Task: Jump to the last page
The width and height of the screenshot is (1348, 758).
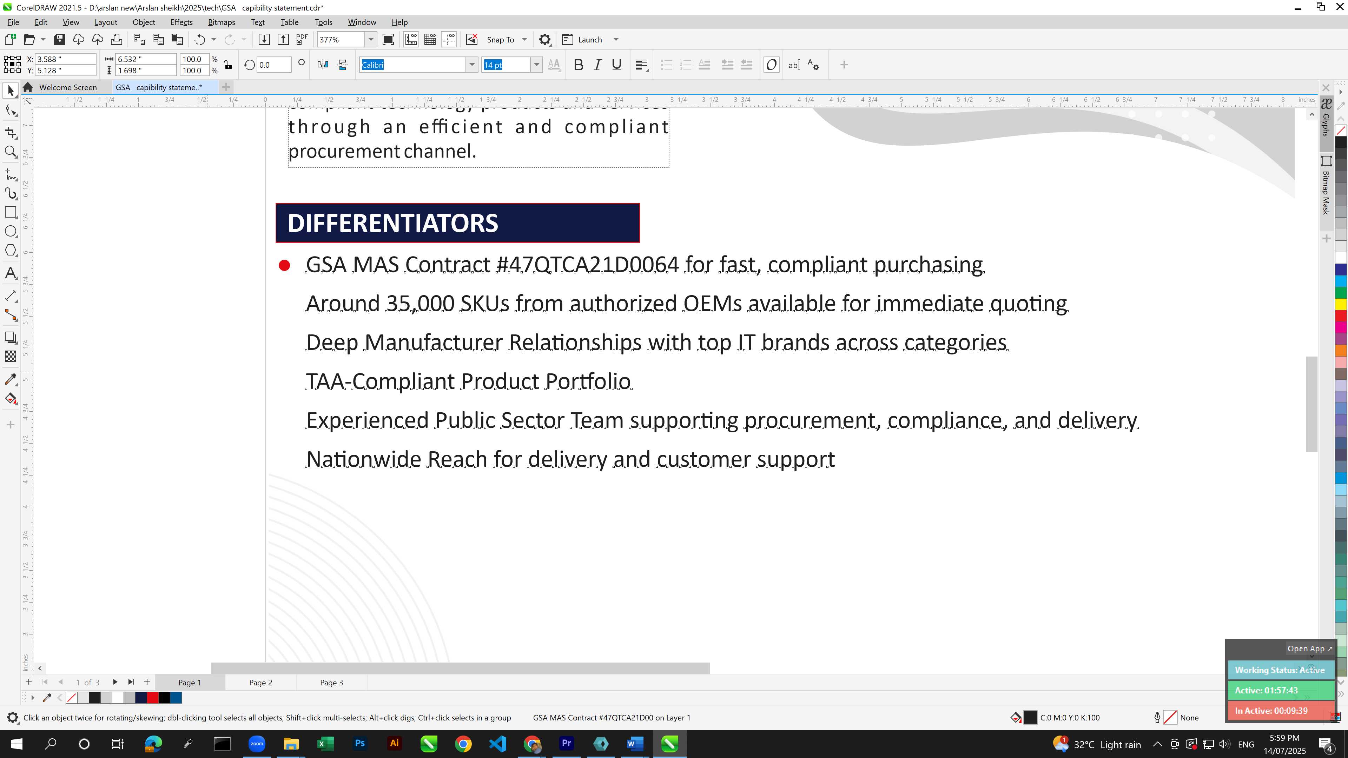Action: pos(131,681)
